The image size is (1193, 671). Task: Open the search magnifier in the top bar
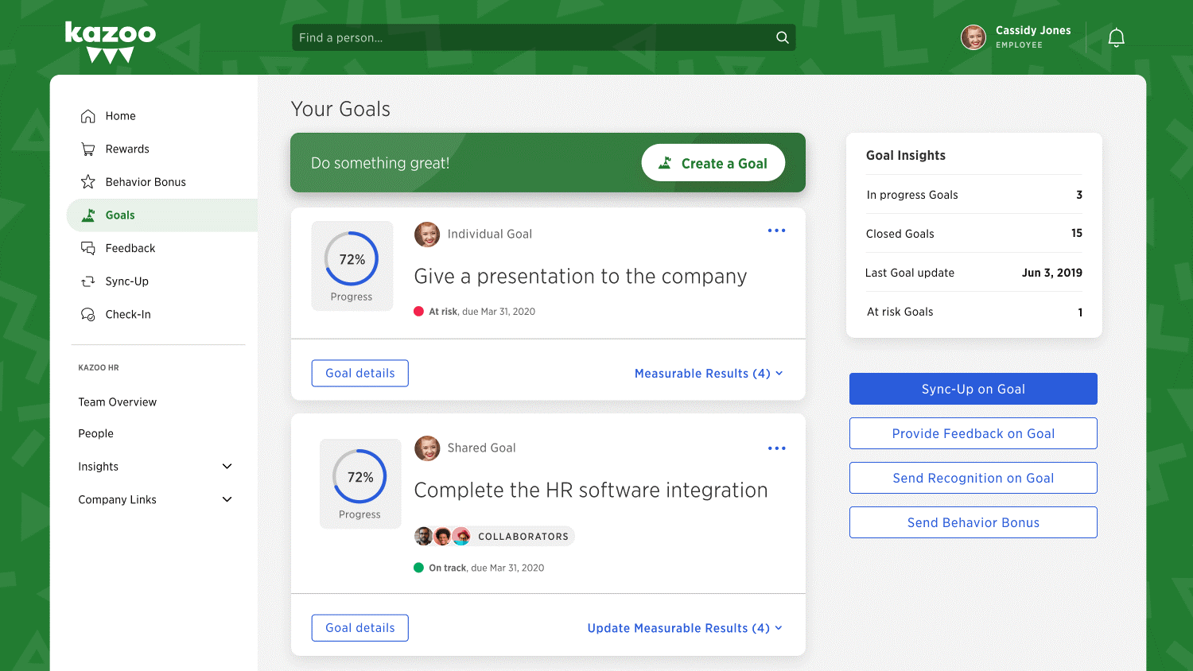pyautogui.click(x=782, y=37)
